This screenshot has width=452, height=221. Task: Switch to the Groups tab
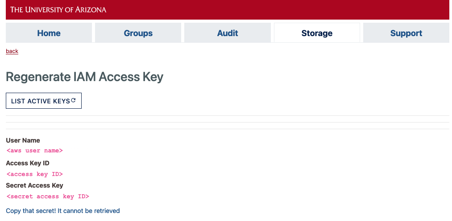point(138,33)
